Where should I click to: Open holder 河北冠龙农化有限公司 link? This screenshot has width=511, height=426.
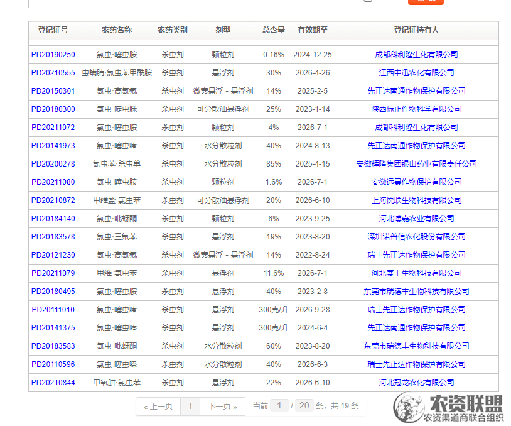pyautogui.click(x=416, y=383)
